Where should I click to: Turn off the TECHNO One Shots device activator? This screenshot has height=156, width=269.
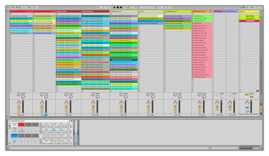point(9,121)
